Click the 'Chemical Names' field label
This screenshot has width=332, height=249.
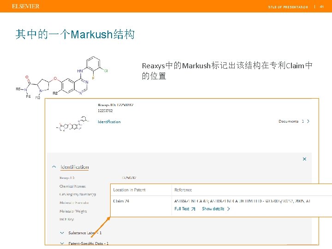[x=73, y=186]
